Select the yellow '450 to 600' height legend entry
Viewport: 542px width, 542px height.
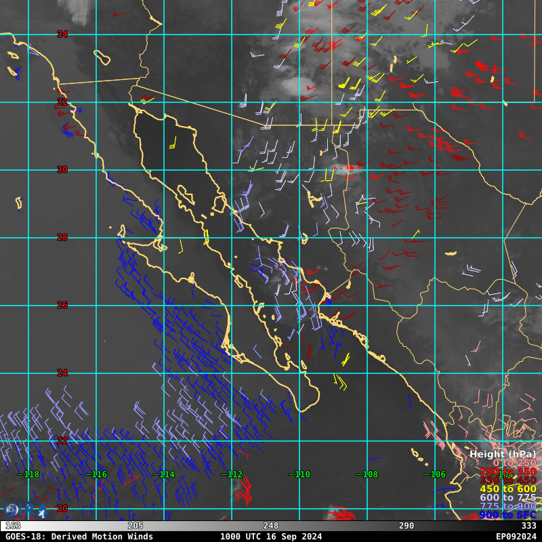click(x=507, y=489)
